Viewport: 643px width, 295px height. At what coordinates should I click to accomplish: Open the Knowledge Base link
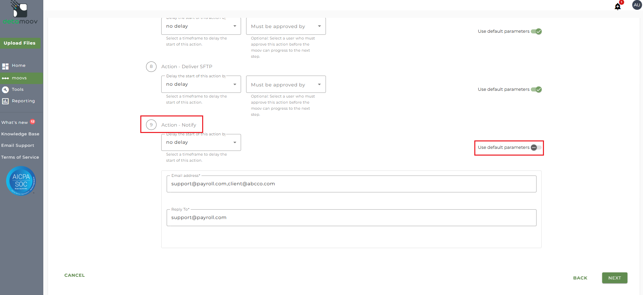tap(20, 134)
